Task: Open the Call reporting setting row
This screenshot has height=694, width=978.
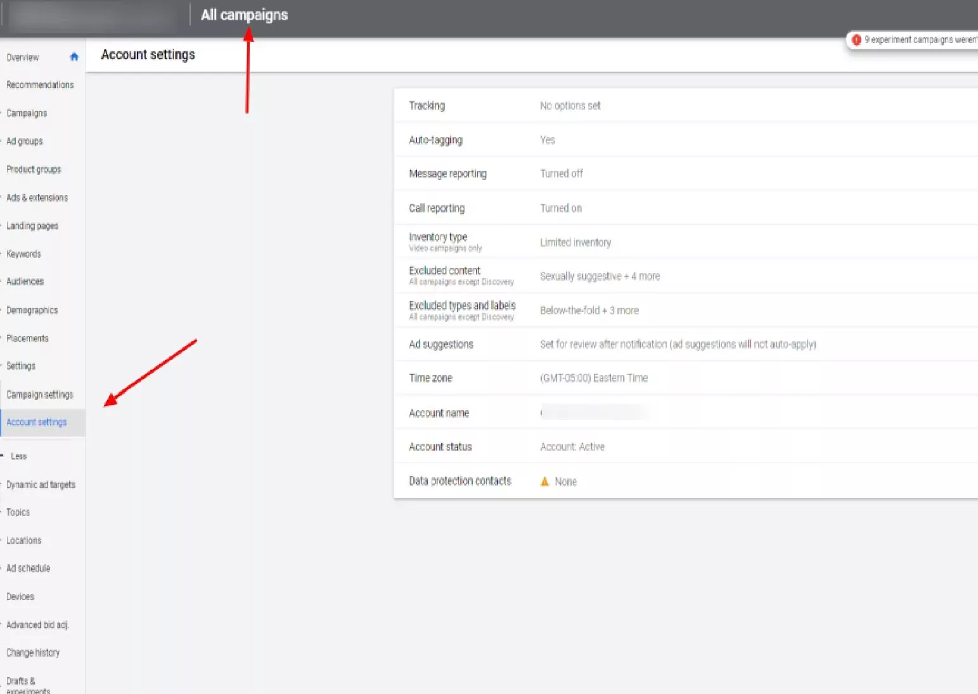Action: coord(685,209)
